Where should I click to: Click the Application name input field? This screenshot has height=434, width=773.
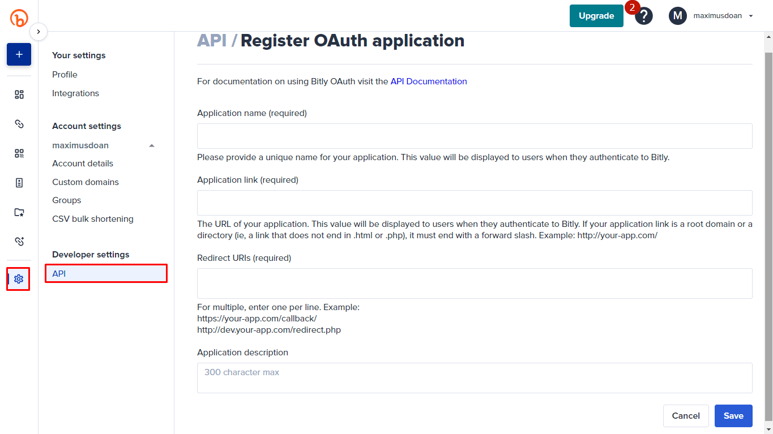click(x=474, y=136)
